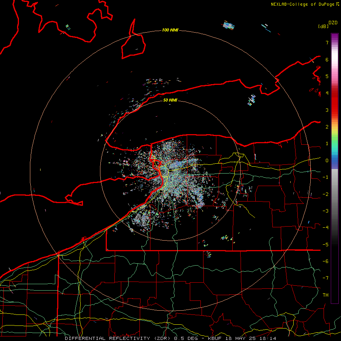Click the color scale value 5

coord(327,76)
